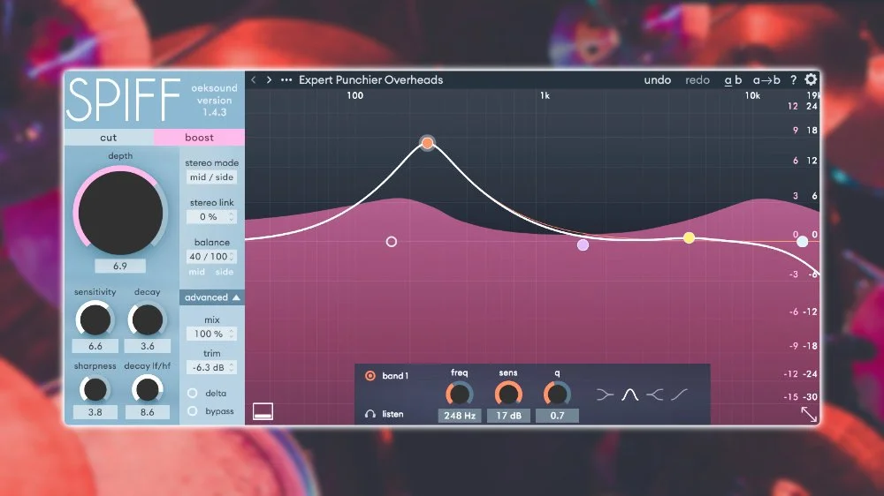Toggle band 1 enable button
Screen dimensions: 884x496
click(x=370, y=375)
